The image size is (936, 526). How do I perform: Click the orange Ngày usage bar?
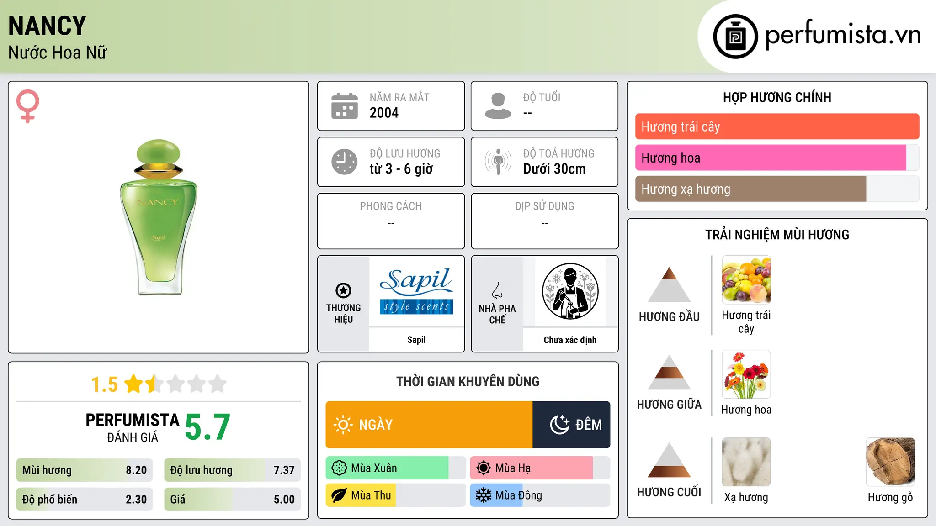point(429,425)
